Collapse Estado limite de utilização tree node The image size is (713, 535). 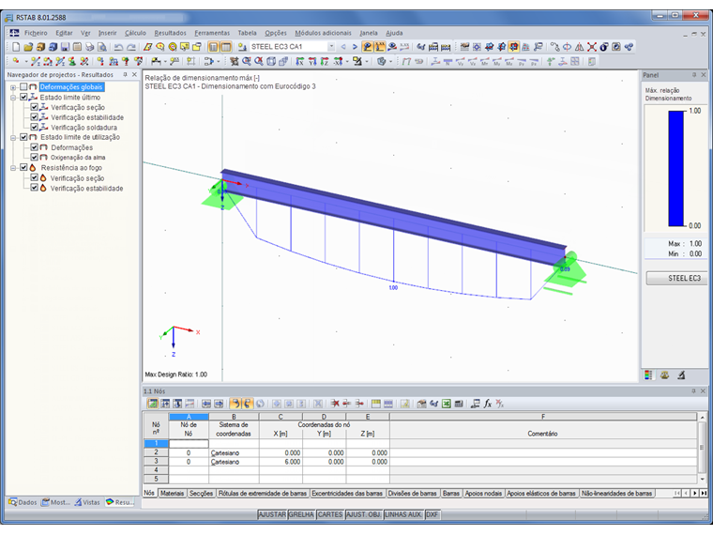point(13,137)
